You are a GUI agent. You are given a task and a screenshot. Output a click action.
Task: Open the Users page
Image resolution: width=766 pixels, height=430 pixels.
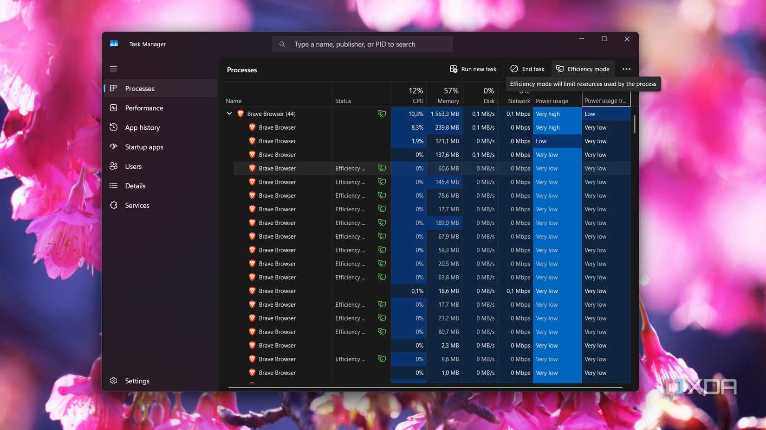pos(160,166)
